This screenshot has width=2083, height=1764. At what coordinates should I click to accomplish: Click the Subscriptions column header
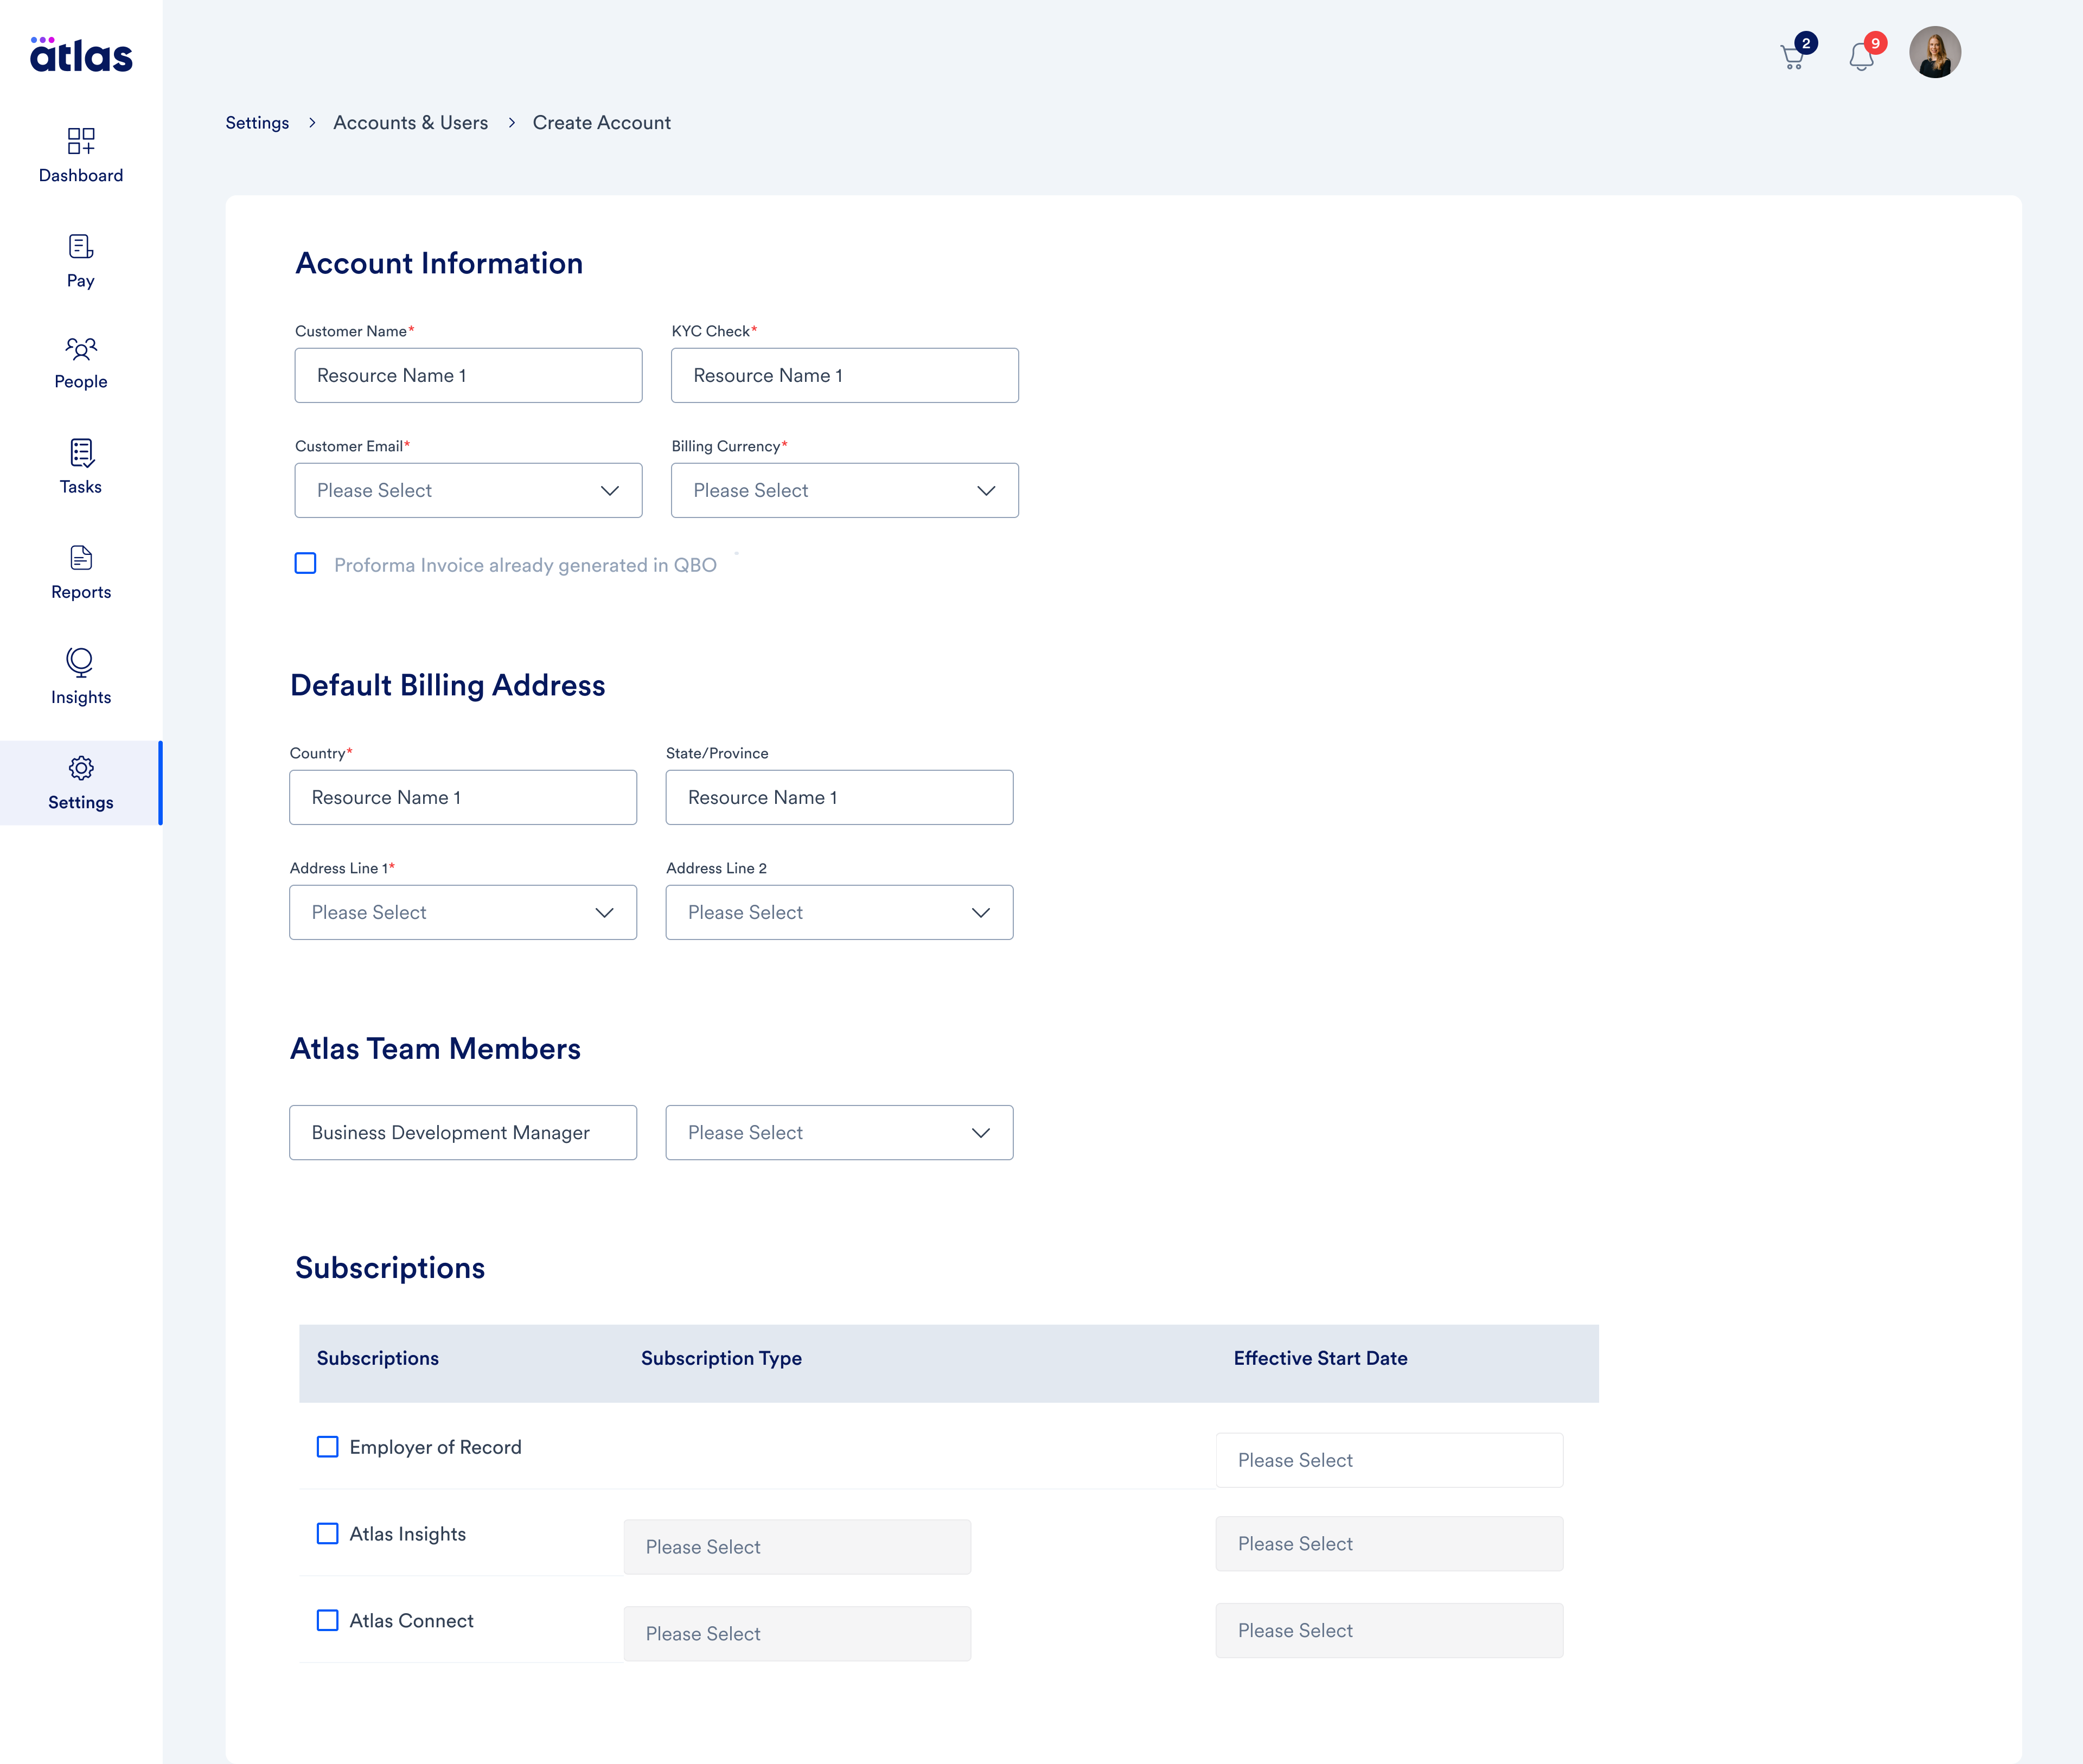[378, 1358]
